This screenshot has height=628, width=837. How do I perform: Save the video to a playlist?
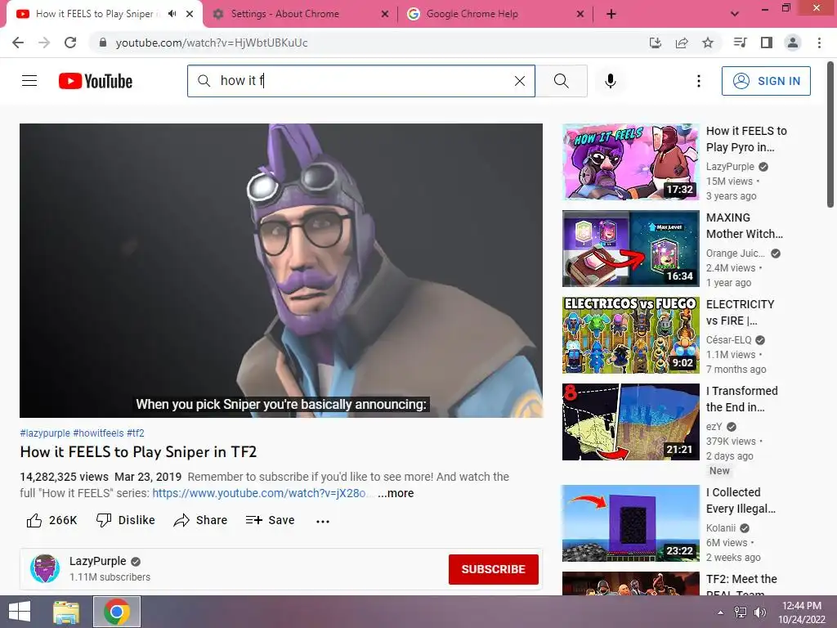[270, 520]
